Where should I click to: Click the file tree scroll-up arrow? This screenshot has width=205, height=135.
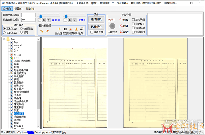coord(38,39)
